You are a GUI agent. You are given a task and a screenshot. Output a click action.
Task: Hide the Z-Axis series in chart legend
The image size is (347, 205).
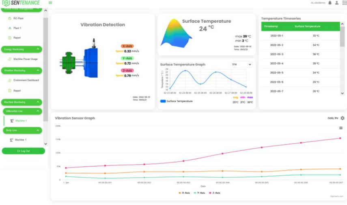(x=215, y=193)
